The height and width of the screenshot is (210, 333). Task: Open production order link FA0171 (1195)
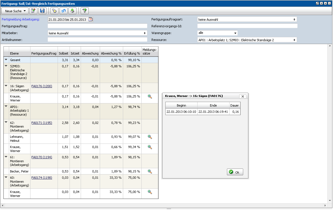pos(42,123)
